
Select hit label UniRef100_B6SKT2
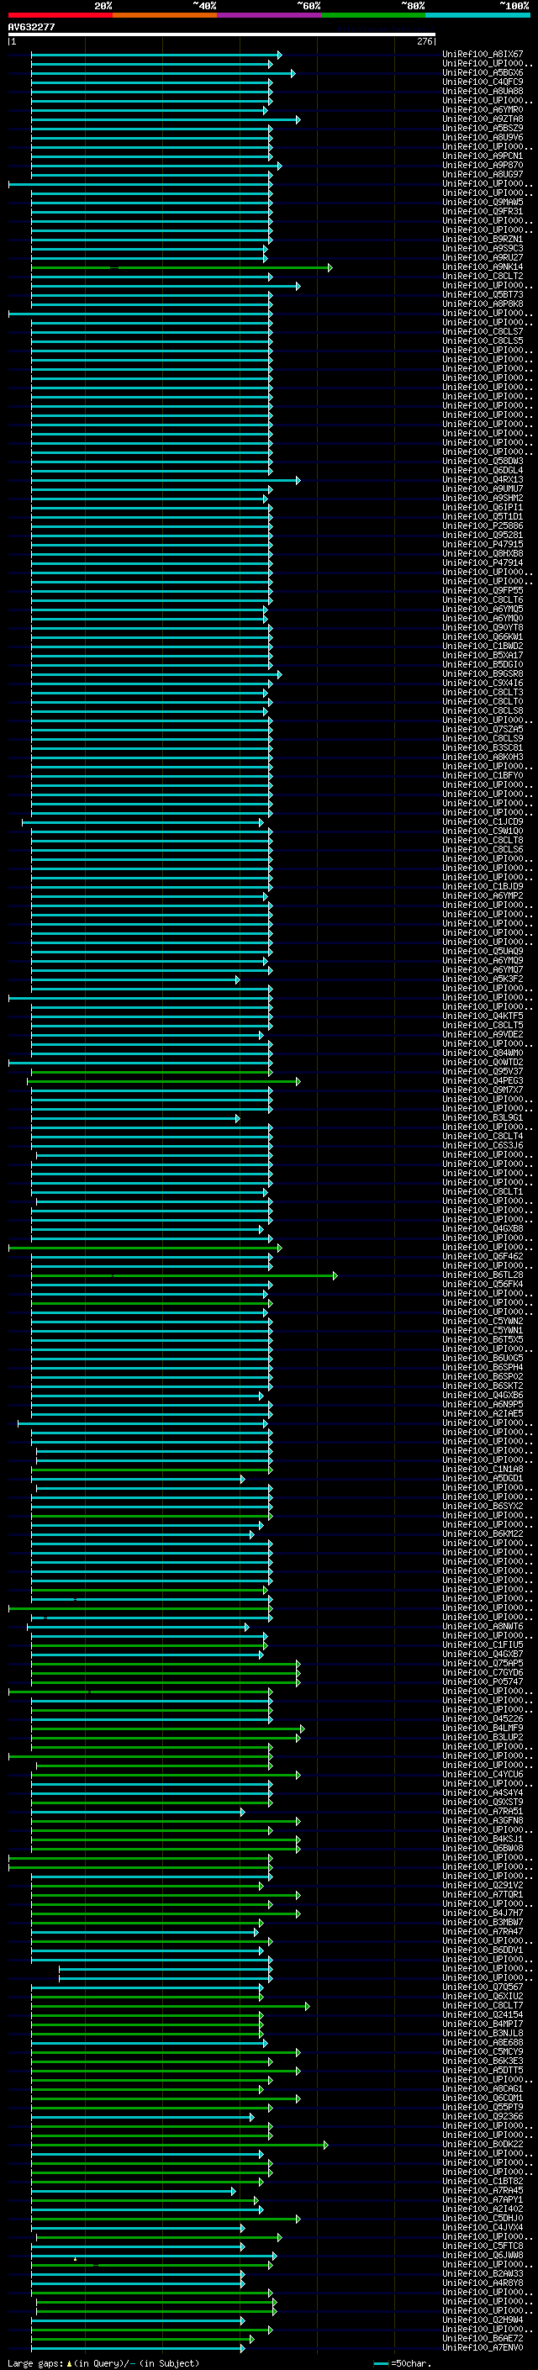(x=483, y=1386)
